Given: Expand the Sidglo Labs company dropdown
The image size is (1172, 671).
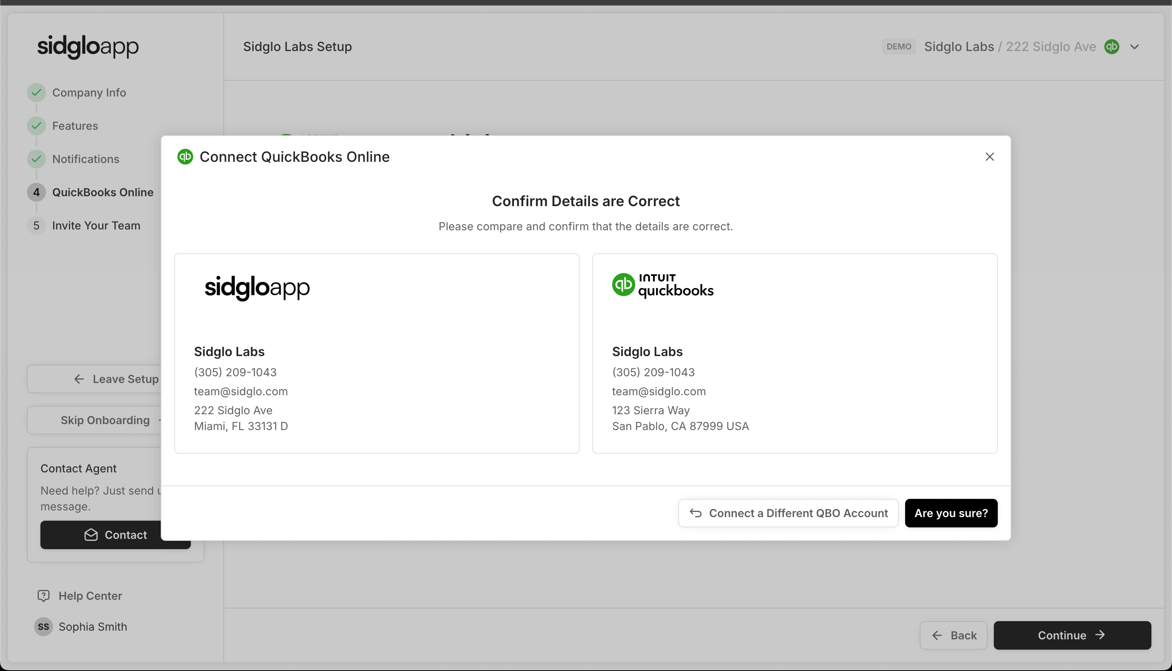Looking at the screenshot, I should point(1135,47).
